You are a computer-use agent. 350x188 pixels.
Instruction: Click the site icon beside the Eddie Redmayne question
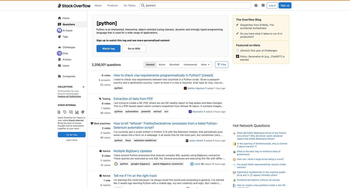[235, 133]
